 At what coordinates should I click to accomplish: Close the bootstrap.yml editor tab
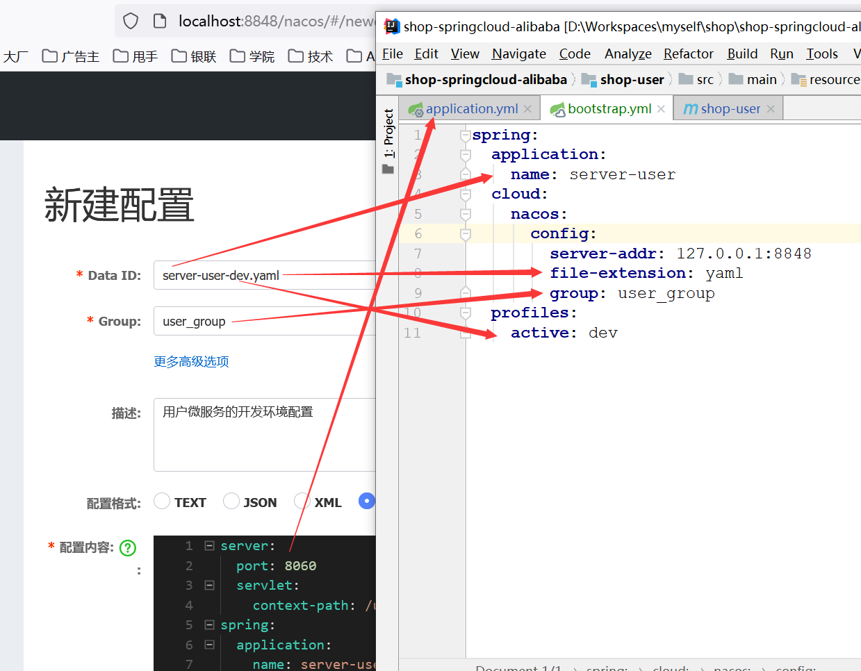click(x=661, y=109)
